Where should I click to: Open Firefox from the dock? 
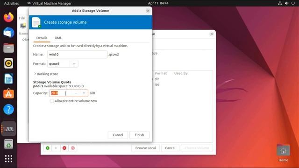pyautogui.click(x=8, y=17)
